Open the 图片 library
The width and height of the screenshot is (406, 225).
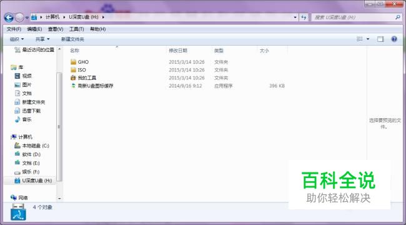coord(23,85)
